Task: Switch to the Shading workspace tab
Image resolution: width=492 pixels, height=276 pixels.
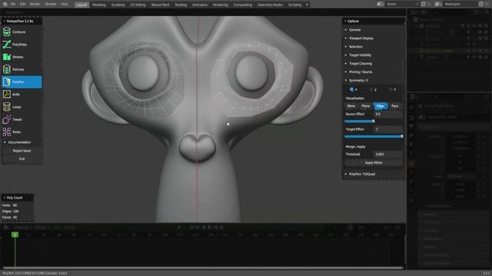Action: [x=181, y=5]
